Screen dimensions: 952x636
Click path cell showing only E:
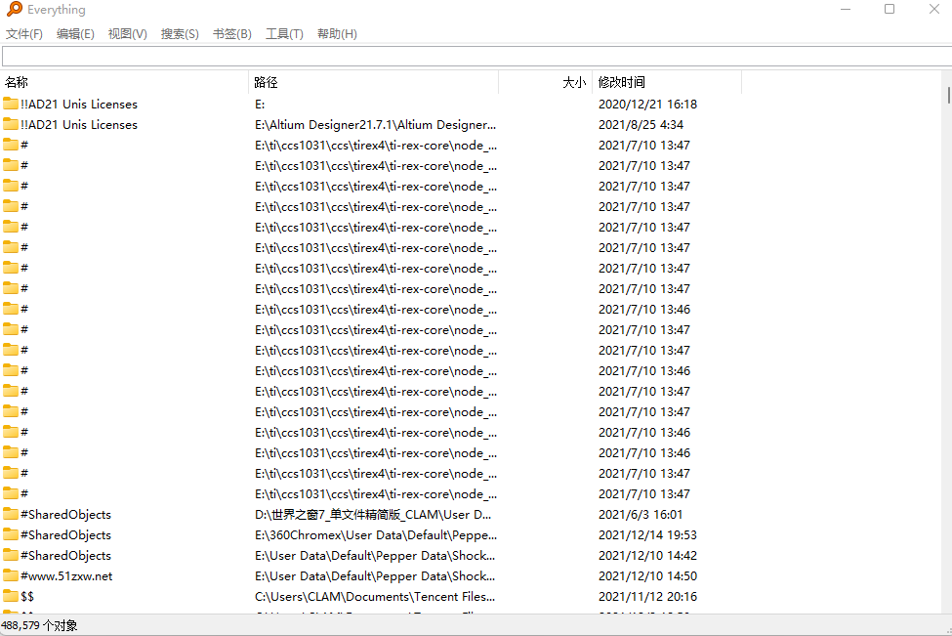pyautogui.click(x=260, y=104)
